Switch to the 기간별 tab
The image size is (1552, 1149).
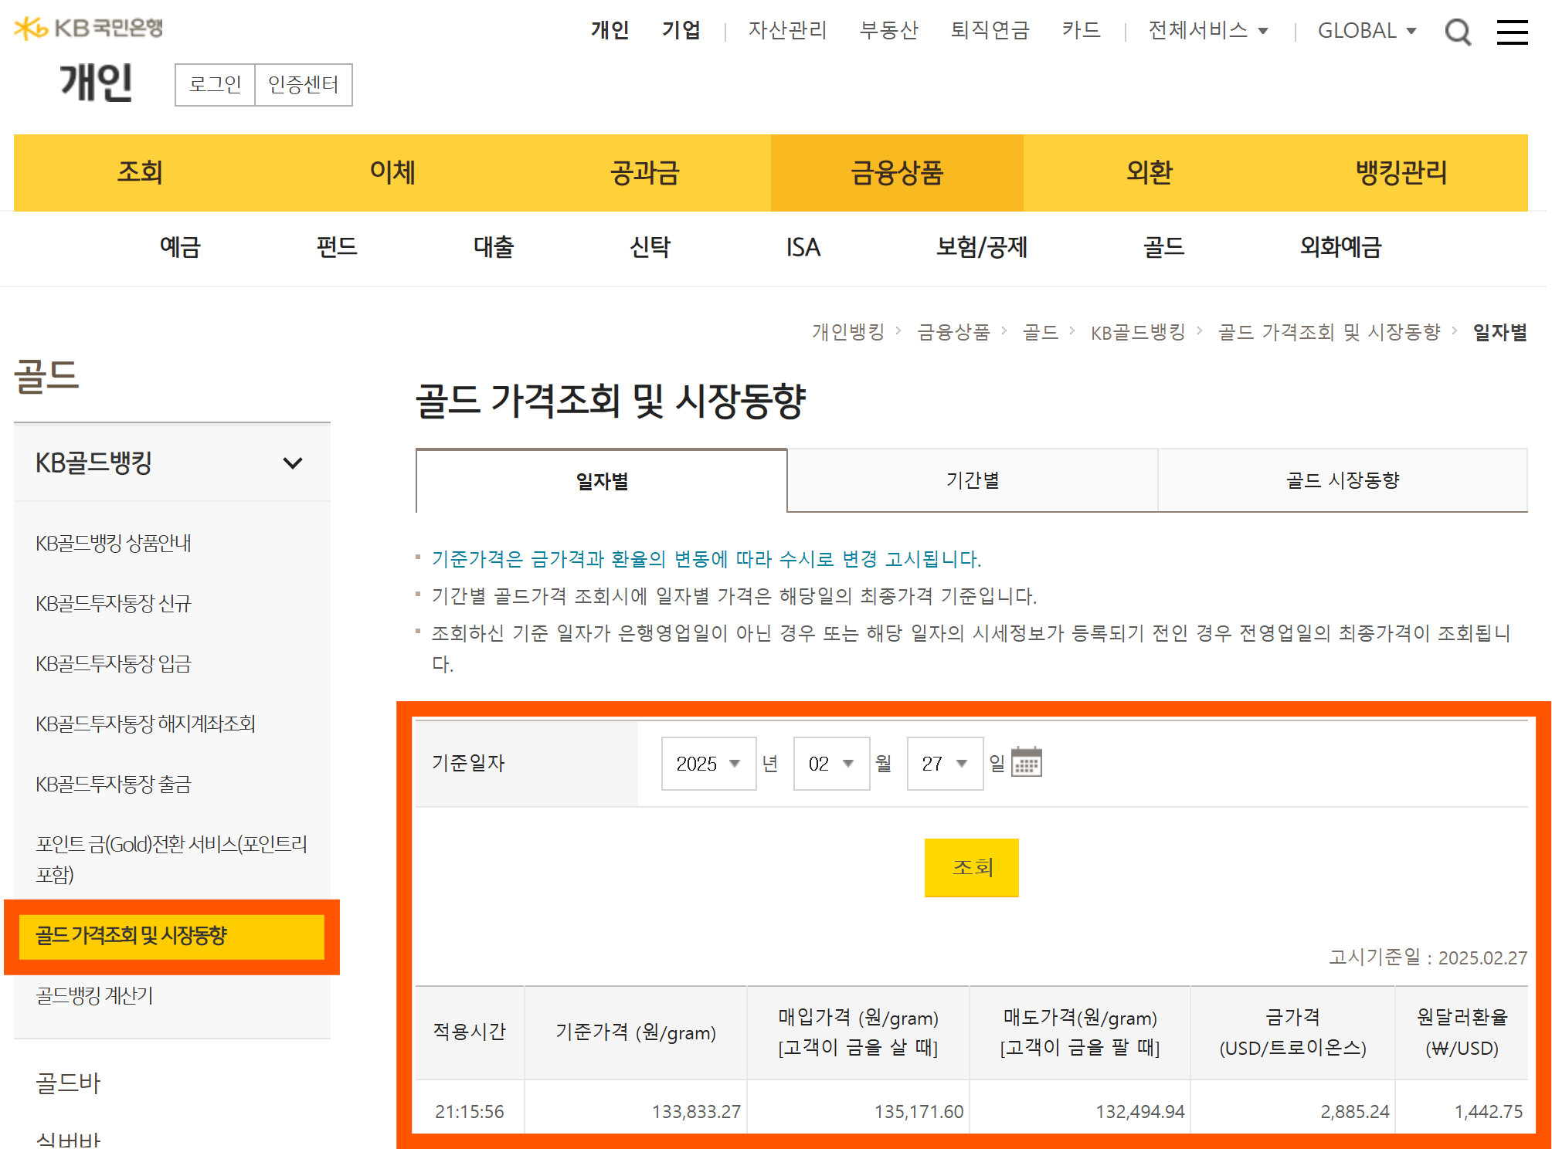972,480
